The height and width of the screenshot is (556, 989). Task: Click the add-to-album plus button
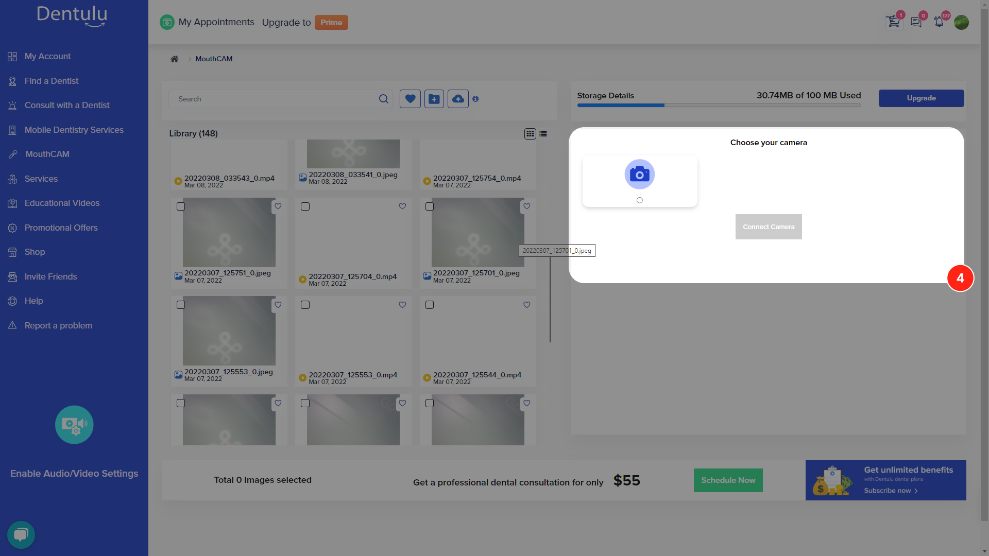pyautogui.click(x=434, y=99)
